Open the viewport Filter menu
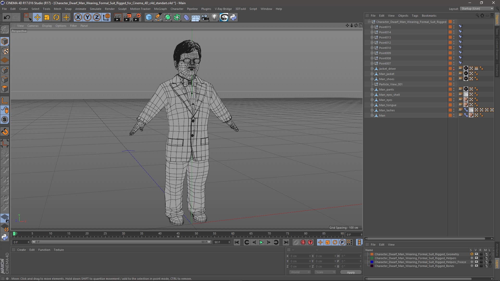Viewport: 500px width, 281px height. (x=73, y=26)
